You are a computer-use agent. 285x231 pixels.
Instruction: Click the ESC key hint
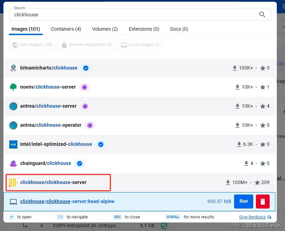pyautogui.click(x=118, y=217)
